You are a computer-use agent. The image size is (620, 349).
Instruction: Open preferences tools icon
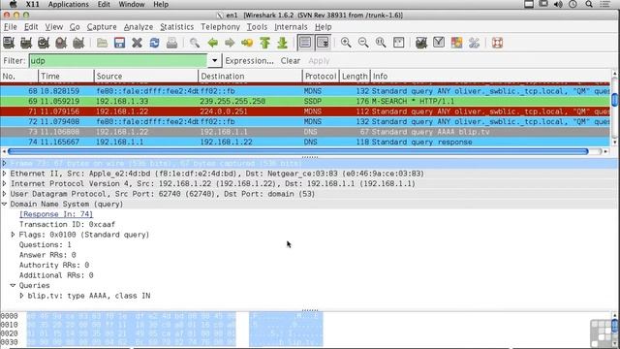[474, 43]
